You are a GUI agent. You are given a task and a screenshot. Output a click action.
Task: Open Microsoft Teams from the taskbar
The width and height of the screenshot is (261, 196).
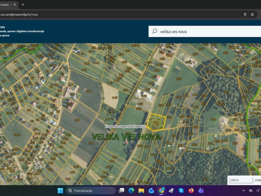click(201, 191)
